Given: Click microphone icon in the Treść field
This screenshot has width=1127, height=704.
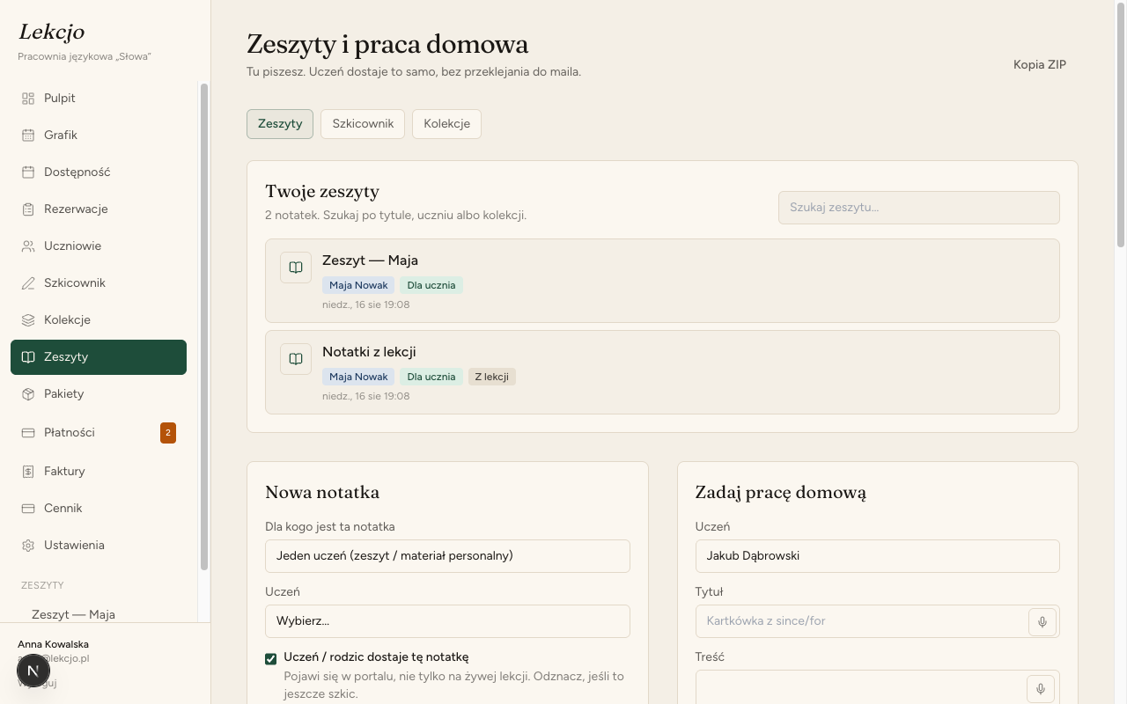Looking at the screenshot, I should coord(1041,688).
